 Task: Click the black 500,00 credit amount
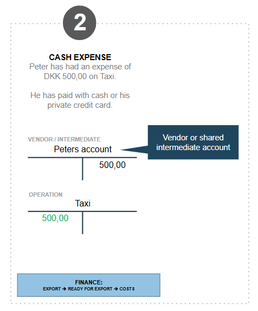coord(112,165)
